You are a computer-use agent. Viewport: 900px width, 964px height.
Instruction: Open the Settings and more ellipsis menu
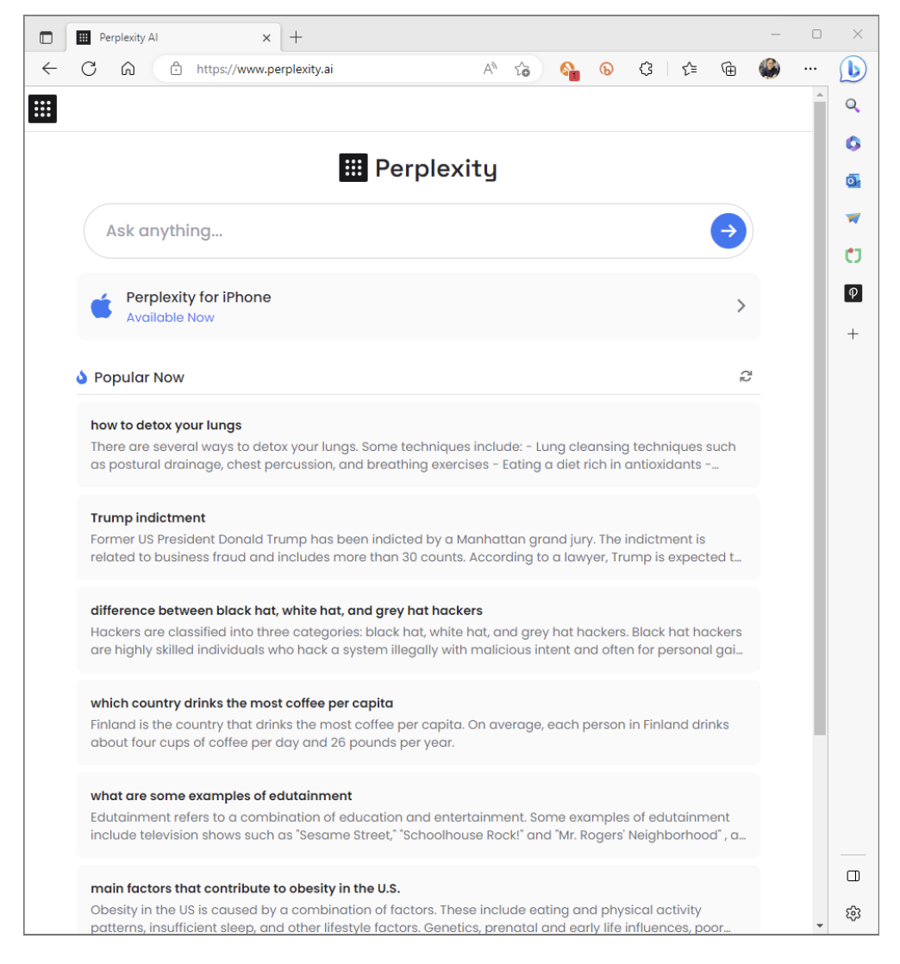pos(810,69)
